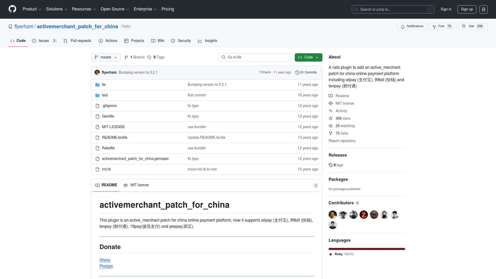Expand the Resources menu
The height and width of the screenshot is (279, 496).
[x=84, y=9]
